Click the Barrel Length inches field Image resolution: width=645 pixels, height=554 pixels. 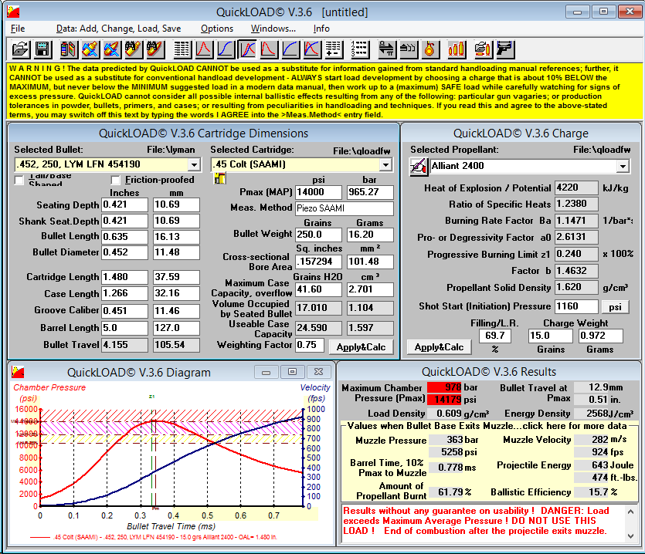click(124, 328)
